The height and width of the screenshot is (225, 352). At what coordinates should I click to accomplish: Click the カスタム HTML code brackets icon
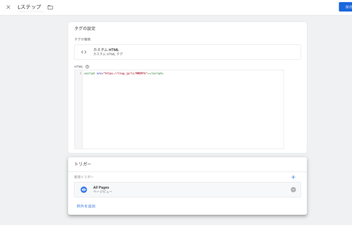(x=84, y=52)
